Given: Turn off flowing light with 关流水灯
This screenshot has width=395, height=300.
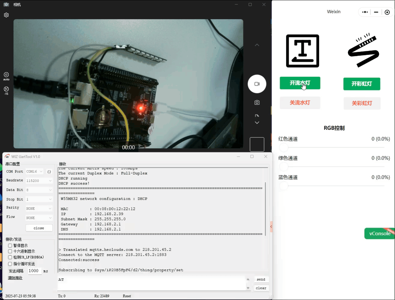Looking at the screenshot, I should coord(300,103).
